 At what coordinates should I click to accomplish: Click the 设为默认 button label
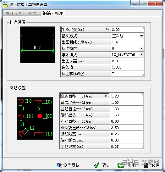point(71,165)
